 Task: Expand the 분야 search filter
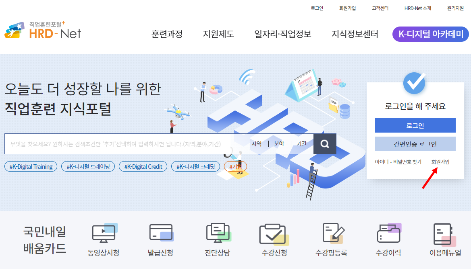(x=279, y=144)
